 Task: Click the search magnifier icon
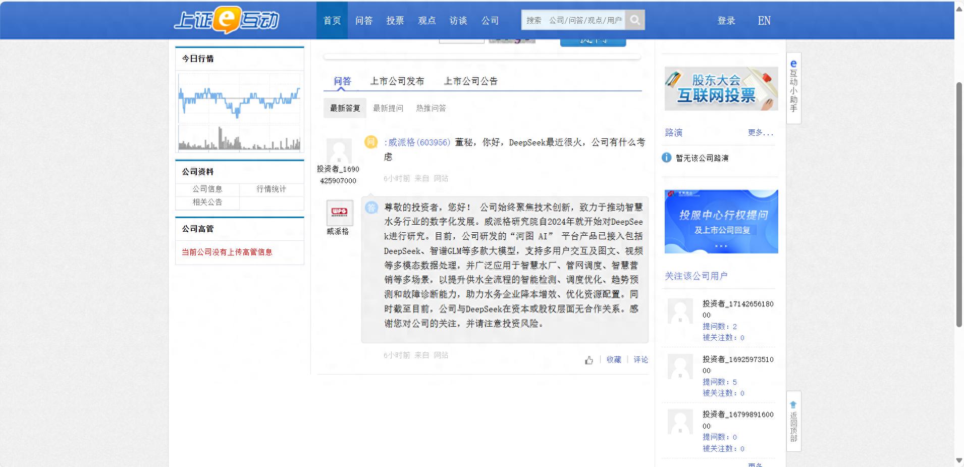(635, 20)
